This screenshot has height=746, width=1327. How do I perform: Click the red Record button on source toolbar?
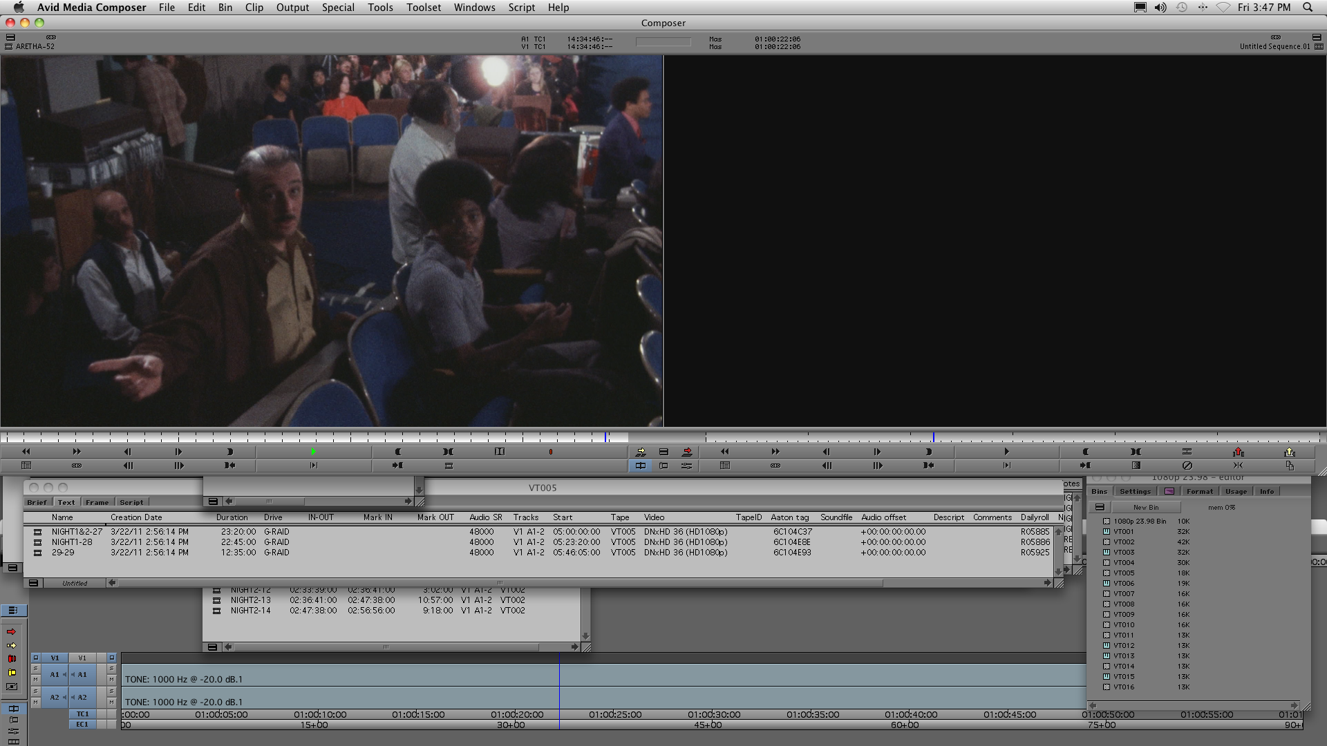point(551,452)
